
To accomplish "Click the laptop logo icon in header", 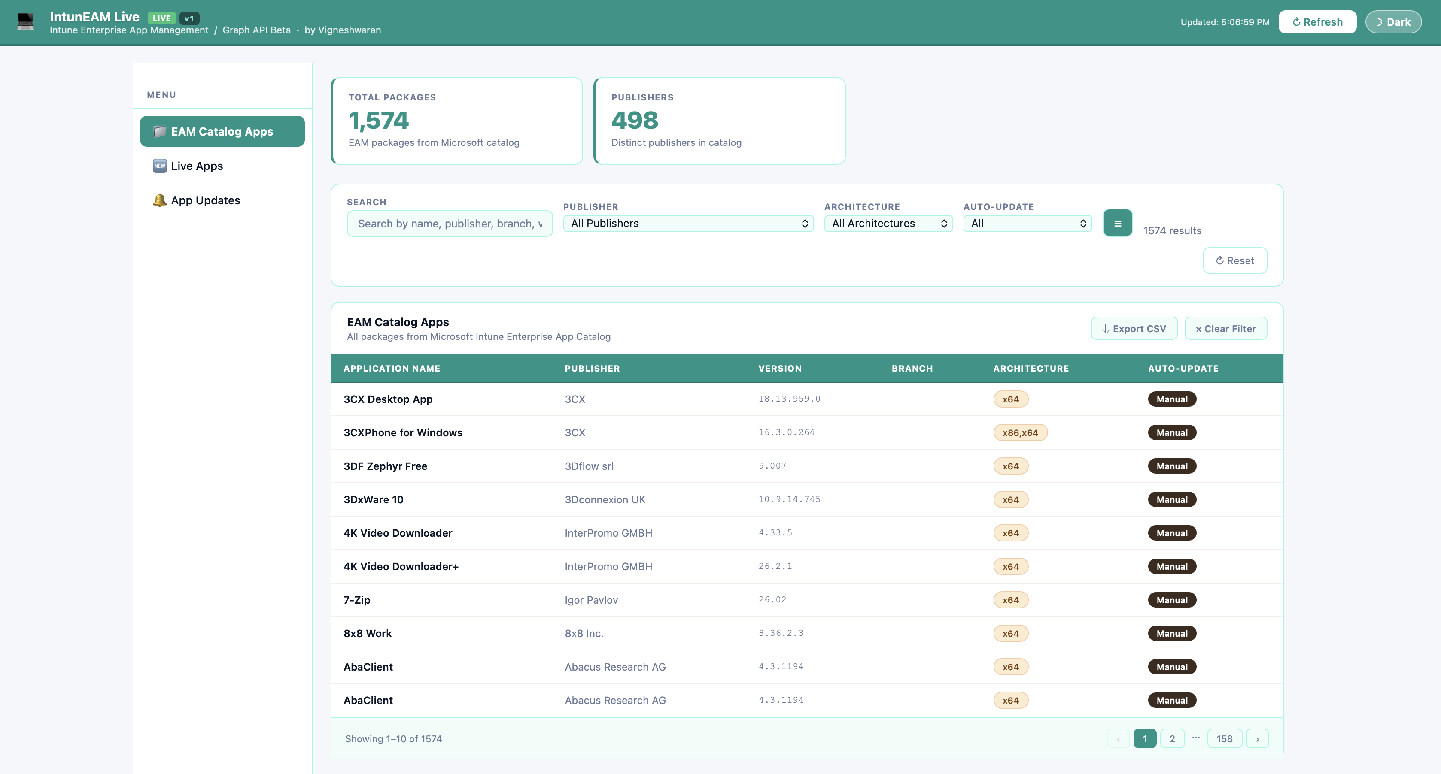I will [25, 22].
